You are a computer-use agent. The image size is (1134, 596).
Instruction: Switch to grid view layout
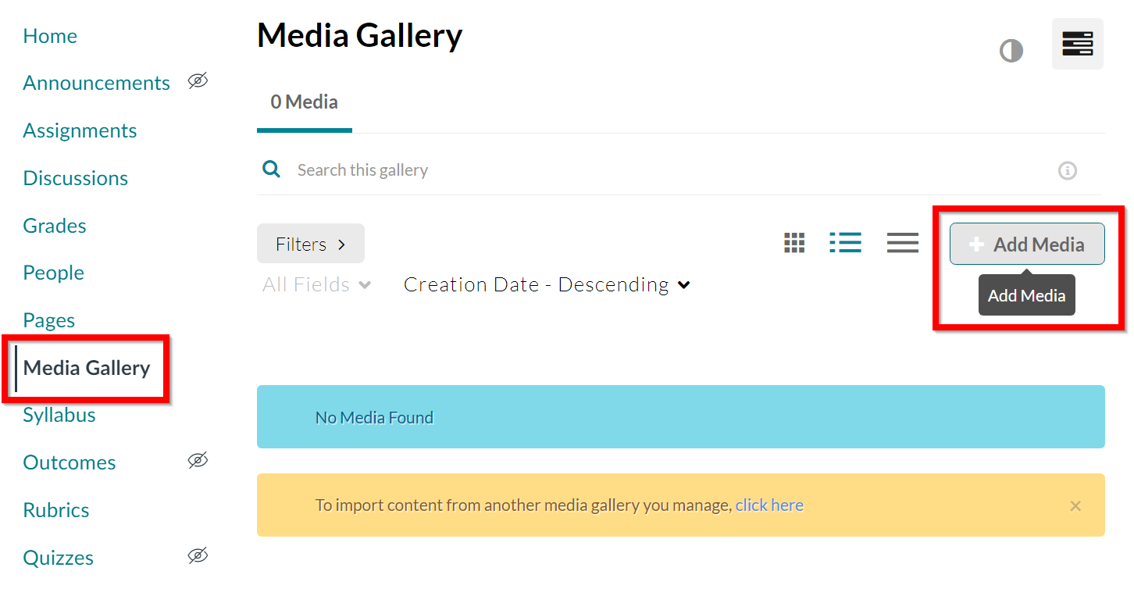click(x=794, y=244)
